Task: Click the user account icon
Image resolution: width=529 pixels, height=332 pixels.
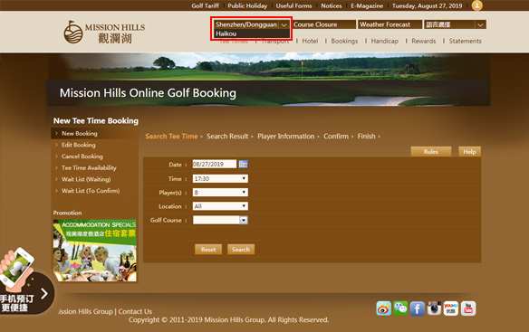Action: (x=476, y=5)
